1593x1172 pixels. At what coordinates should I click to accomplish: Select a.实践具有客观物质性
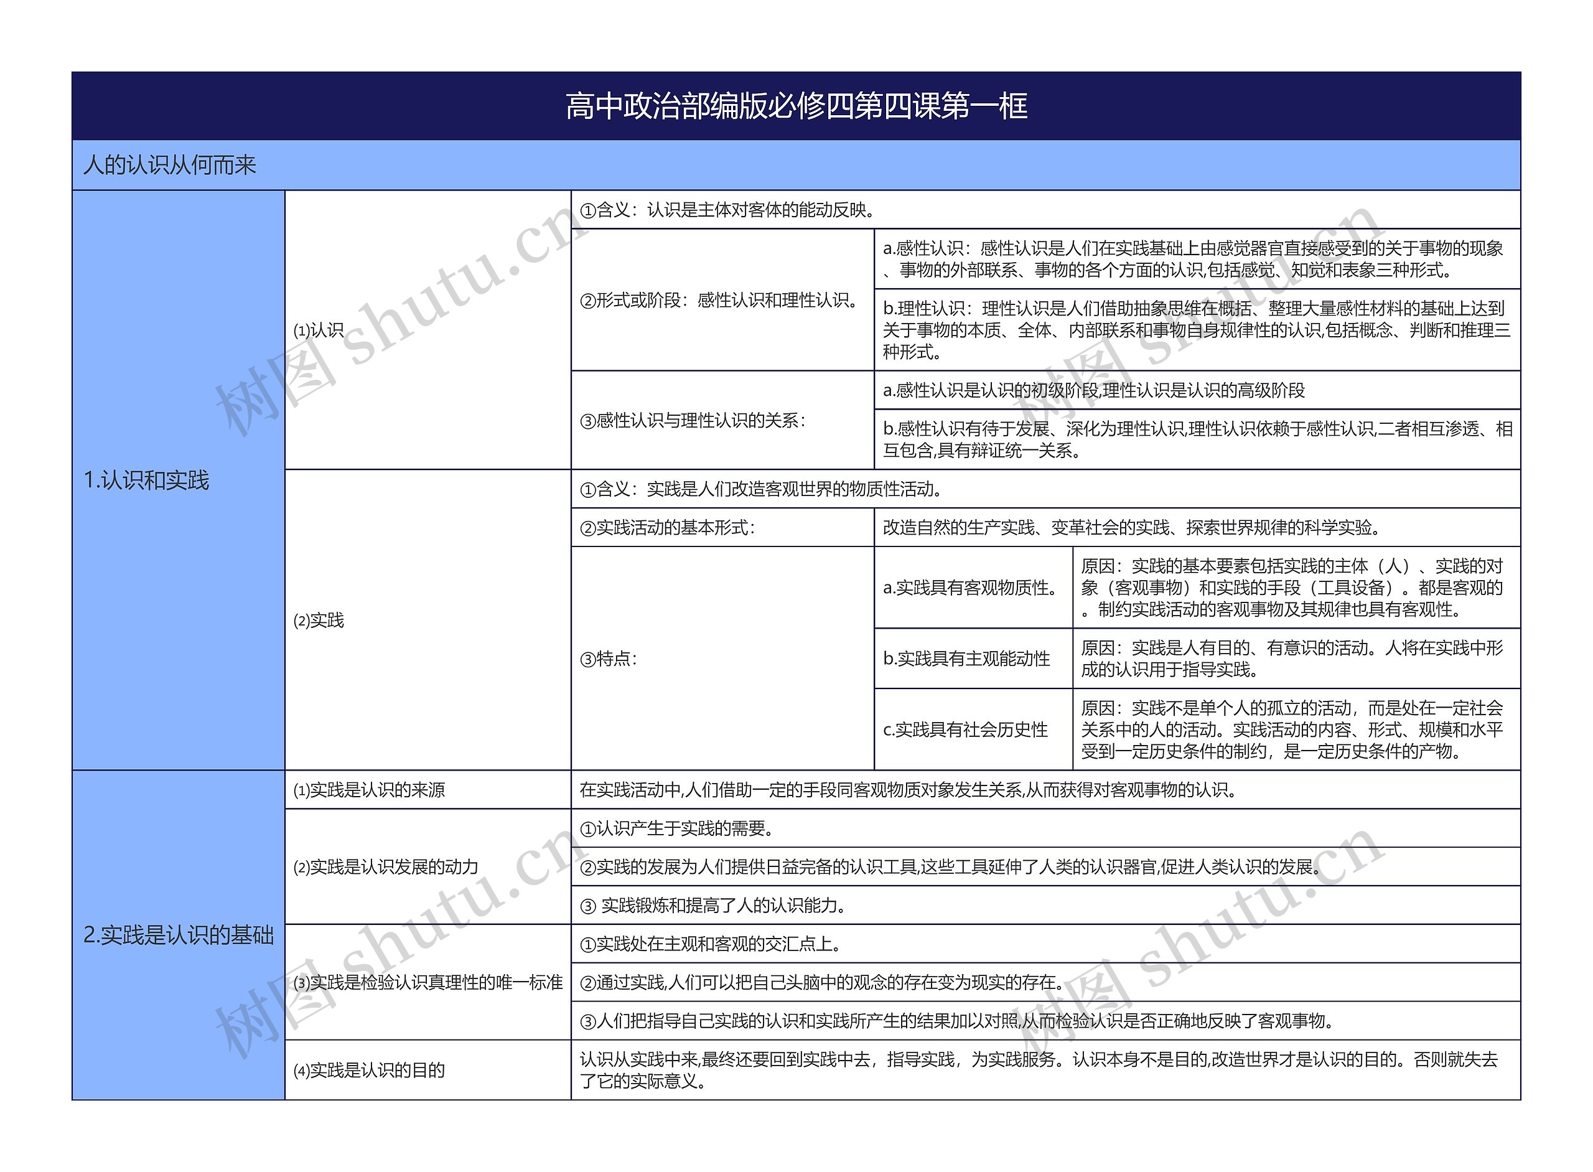tap(973, 588)
